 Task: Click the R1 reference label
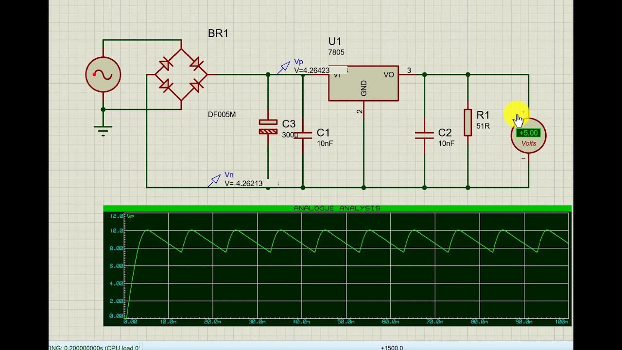(x=483, y=115)
